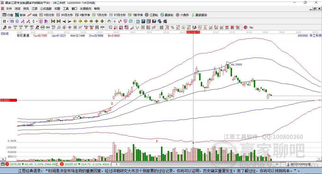Launch the 赢家轮 wheel tool
Image resolution: width=322 pixels, height=174 pixels.
click(167, 15)
